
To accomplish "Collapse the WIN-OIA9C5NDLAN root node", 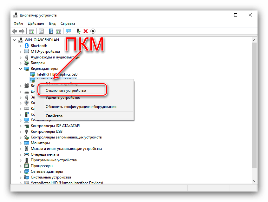I will (15, 40).
